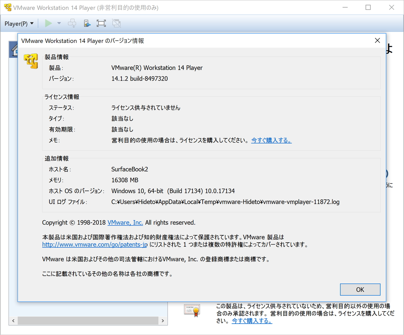This screenshot has width=404, height=335.
Task: Click the VMware icon in the About dialog
Action: pos(30,61)
